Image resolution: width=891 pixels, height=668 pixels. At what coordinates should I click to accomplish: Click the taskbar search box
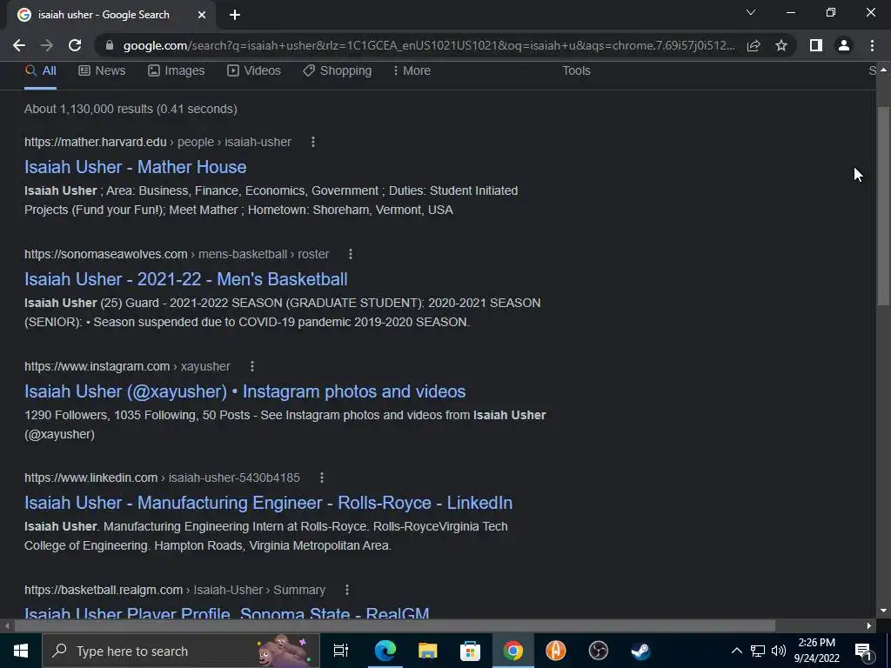pos(181,651)
